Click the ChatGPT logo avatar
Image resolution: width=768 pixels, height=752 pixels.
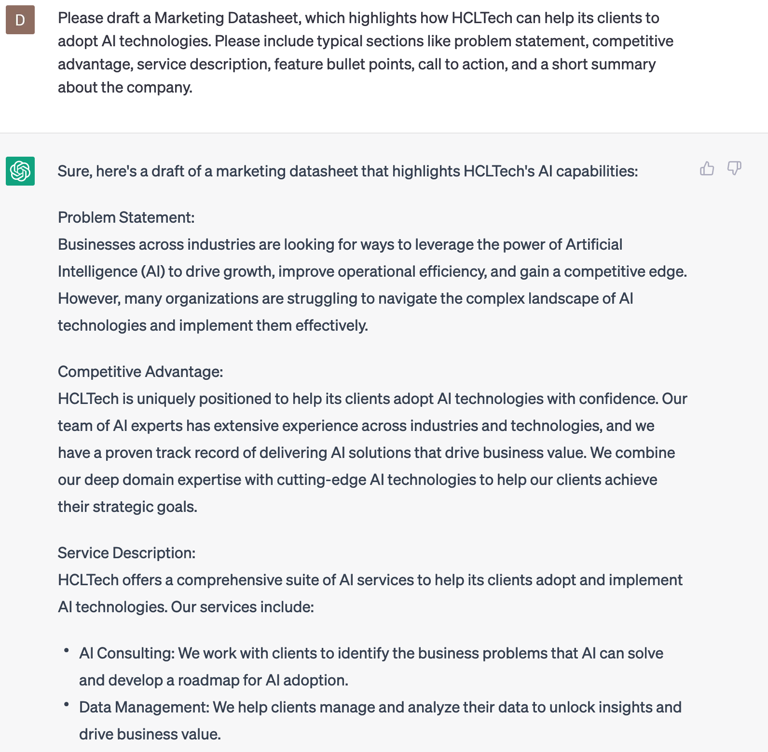click(20, 171)
